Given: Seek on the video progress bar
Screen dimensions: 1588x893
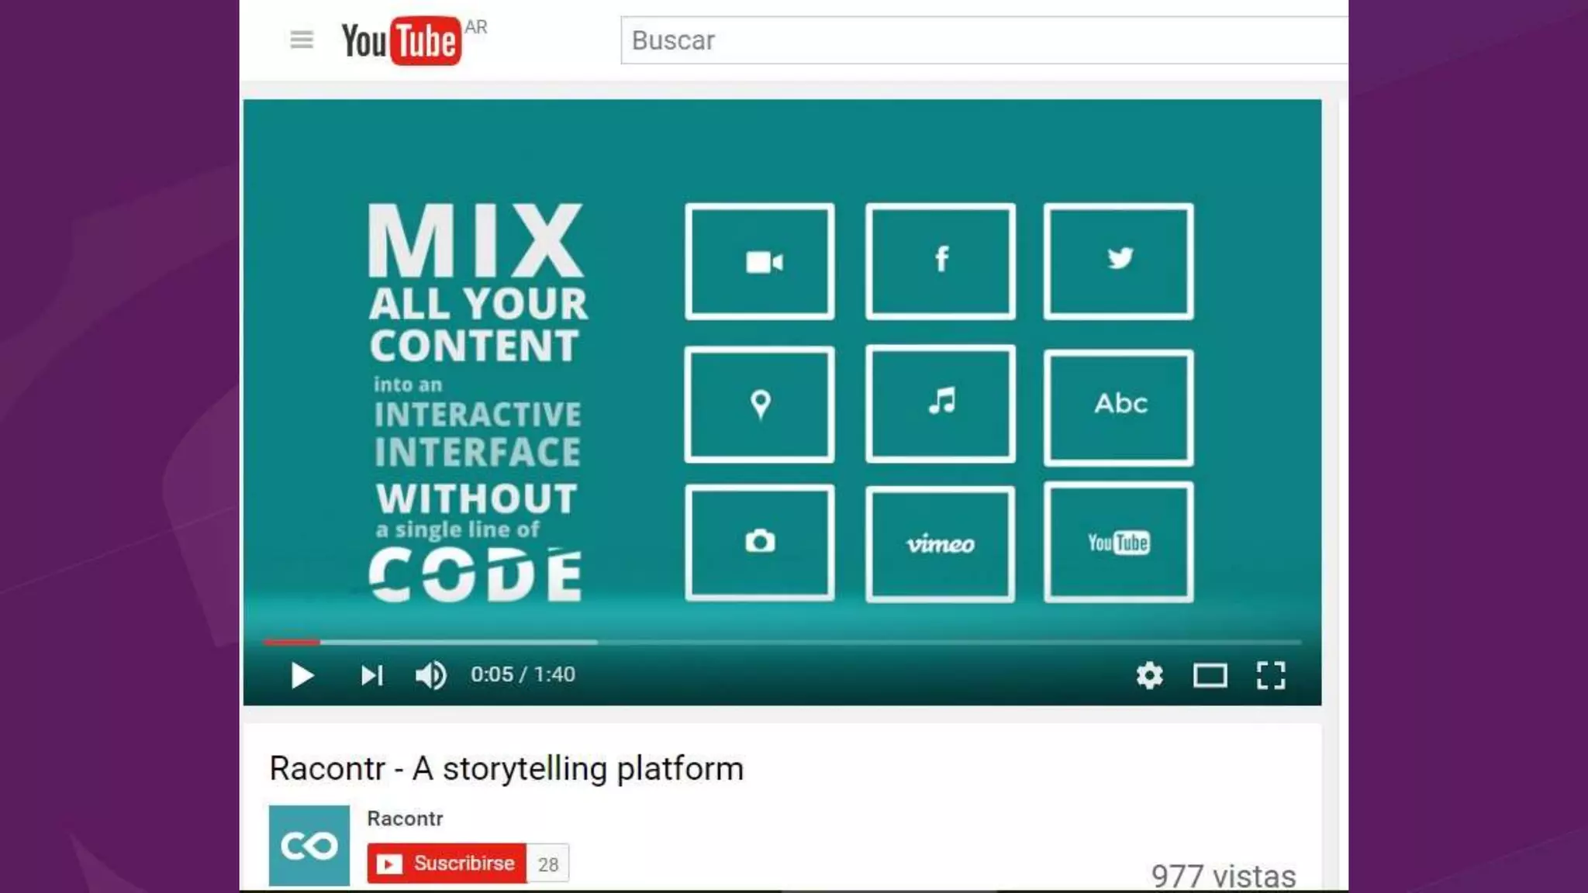Looking at the screenshot, I should pyautogui.click(x=775, y=643).
